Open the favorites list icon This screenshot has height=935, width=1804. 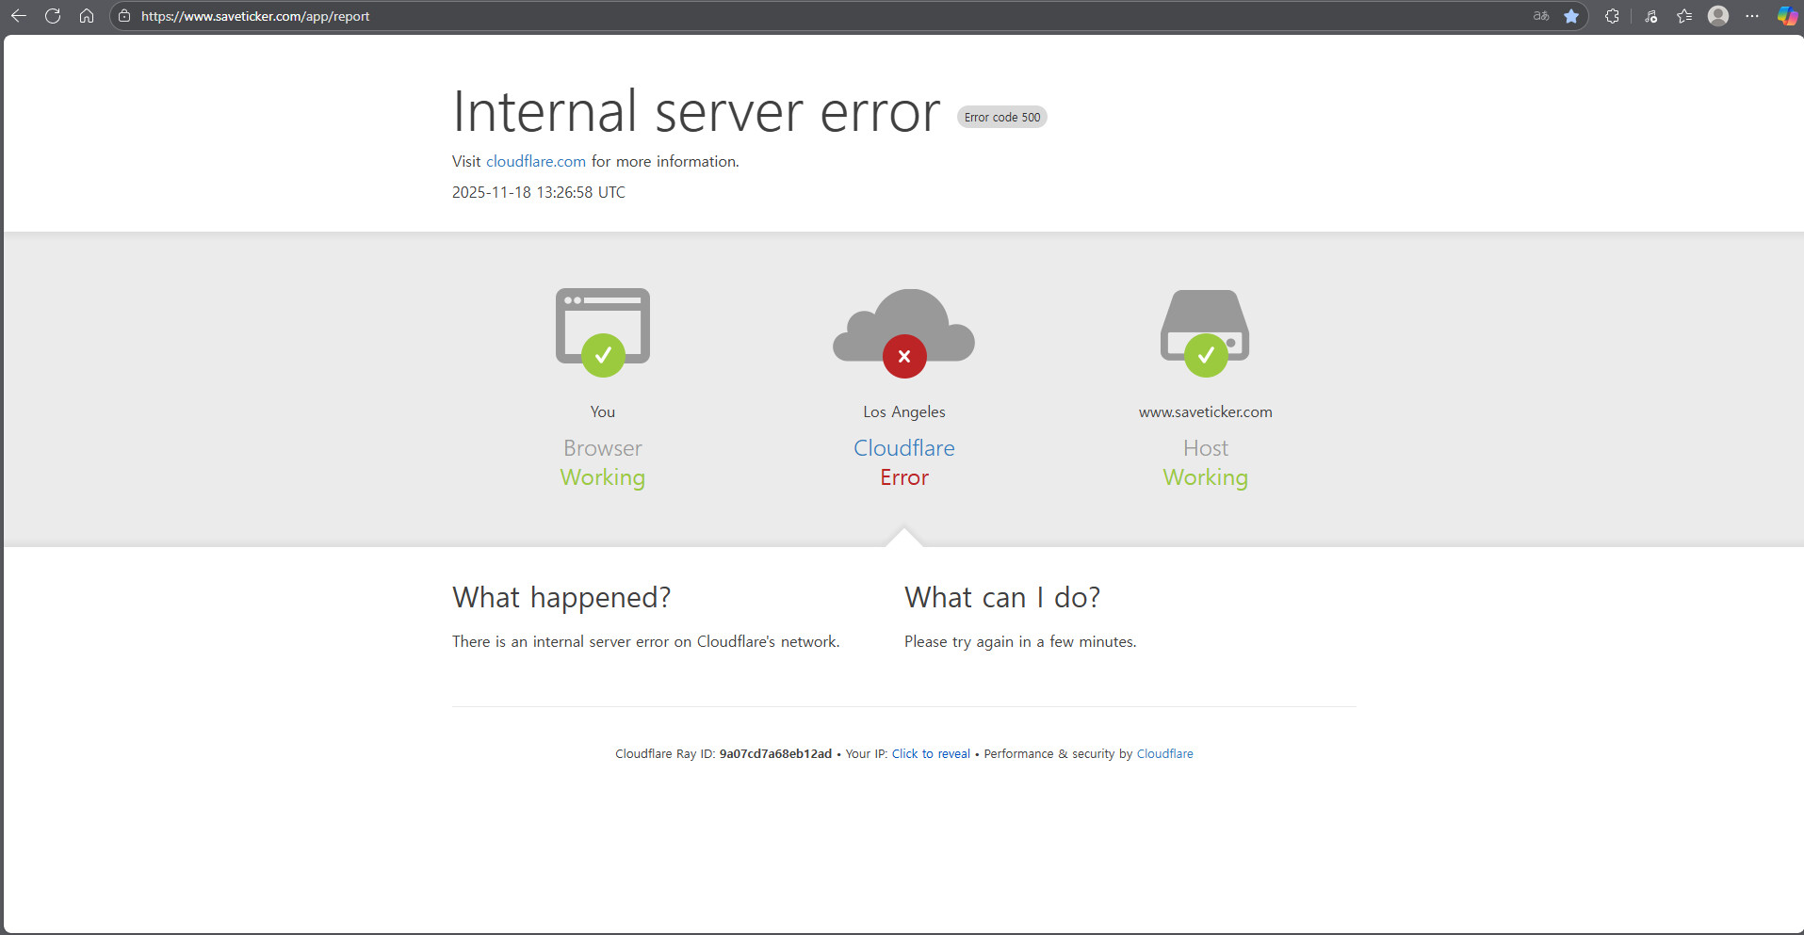[1684, 16]
